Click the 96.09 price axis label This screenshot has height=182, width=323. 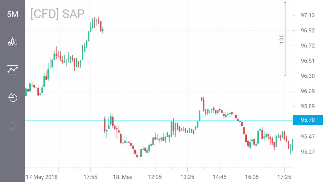pos(308,91)
